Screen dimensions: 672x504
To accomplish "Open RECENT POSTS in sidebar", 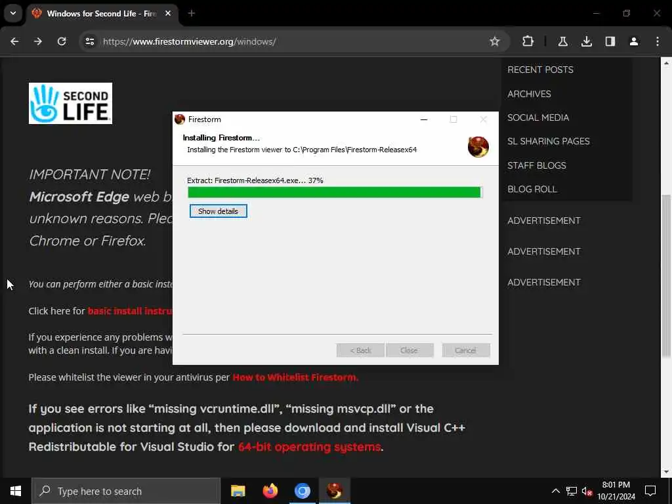I will [x=540, y=70].
